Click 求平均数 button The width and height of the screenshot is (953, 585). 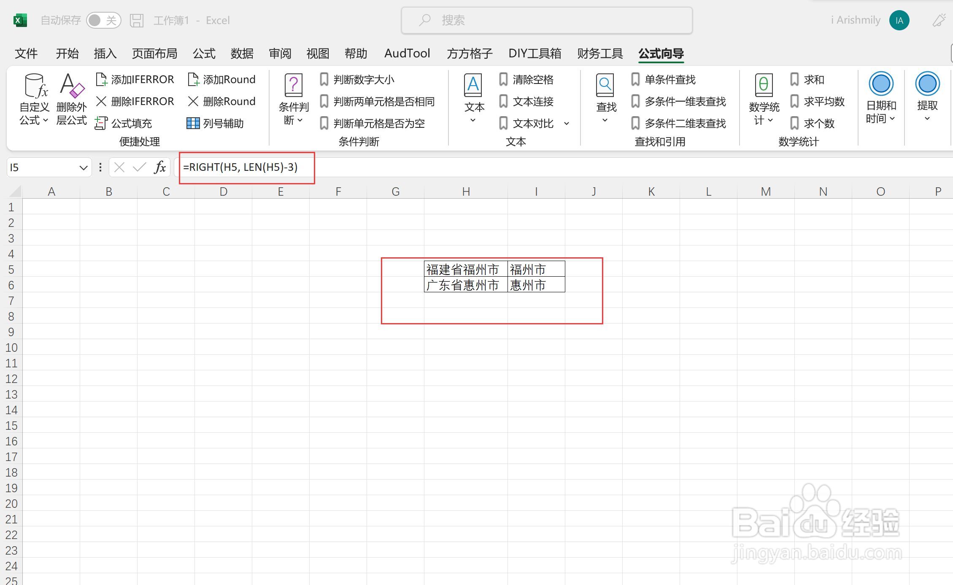coord(818,101)
